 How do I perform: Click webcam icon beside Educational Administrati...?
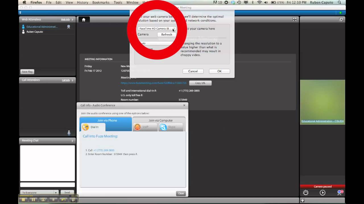pos(69,27)
